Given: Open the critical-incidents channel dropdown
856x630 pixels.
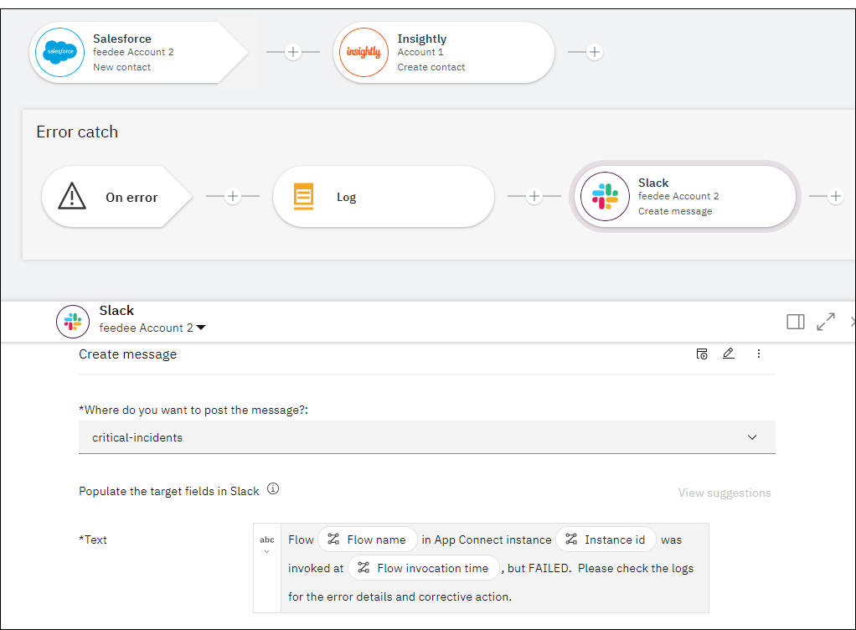Looking at the screenshot, I should pyautogui.click(x=427, y=437).
